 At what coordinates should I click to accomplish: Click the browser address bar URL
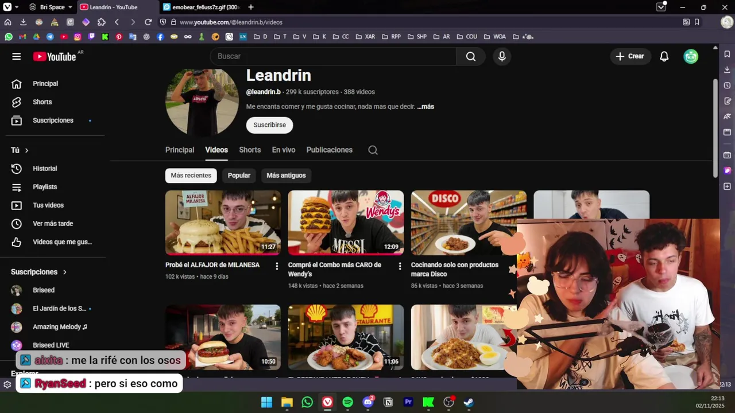[231, 22]
